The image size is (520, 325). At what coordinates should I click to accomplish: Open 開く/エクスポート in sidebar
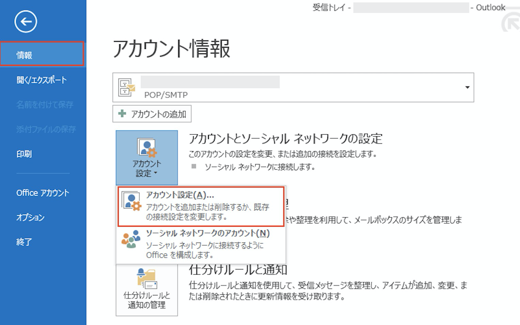point(42,80)
